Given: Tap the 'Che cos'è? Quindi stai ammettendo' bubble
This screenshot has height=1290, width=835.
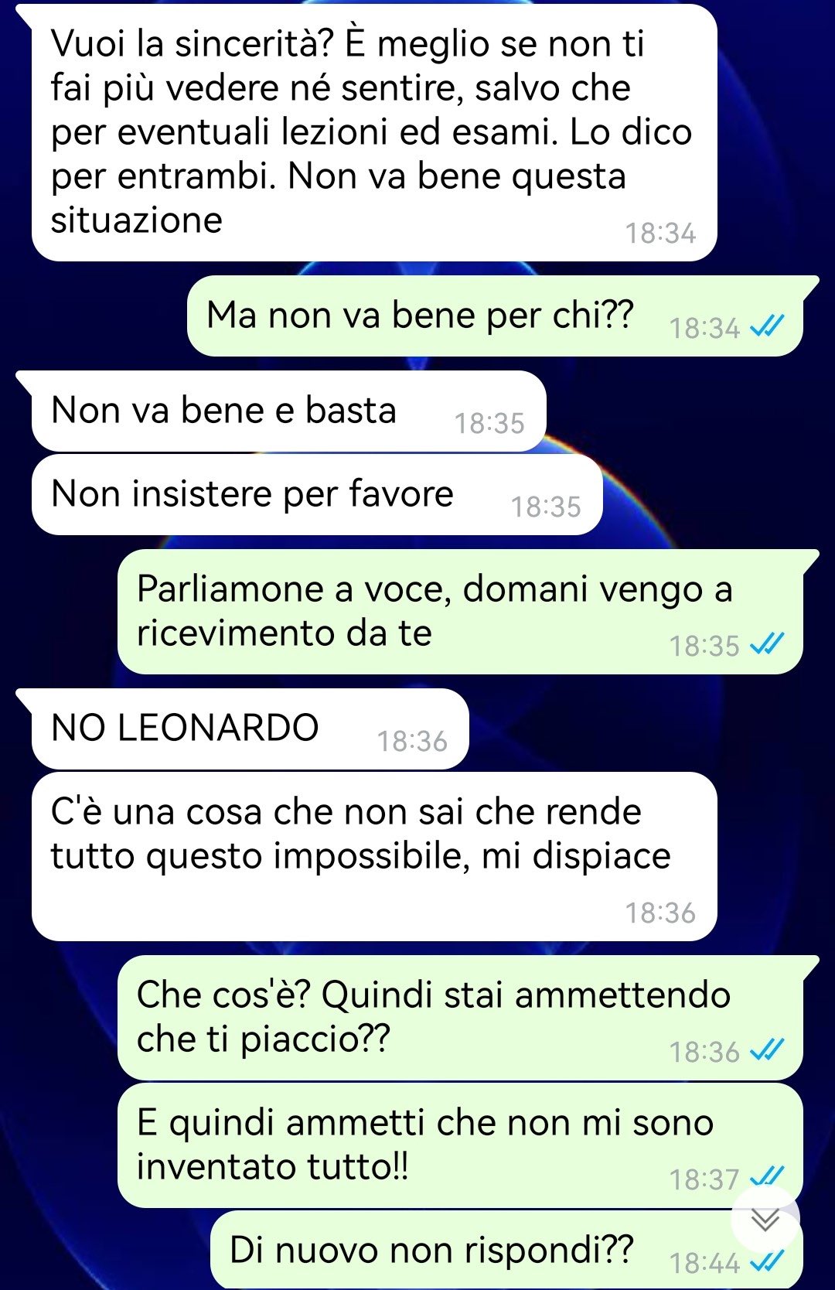Looking at the screenshot, I should [460, 1018].
